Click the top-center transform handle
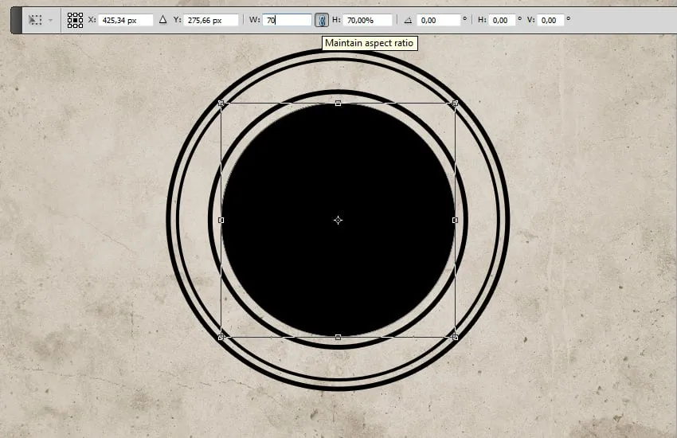The width and height of the screenshot is (677, 438). coord(338,103)
